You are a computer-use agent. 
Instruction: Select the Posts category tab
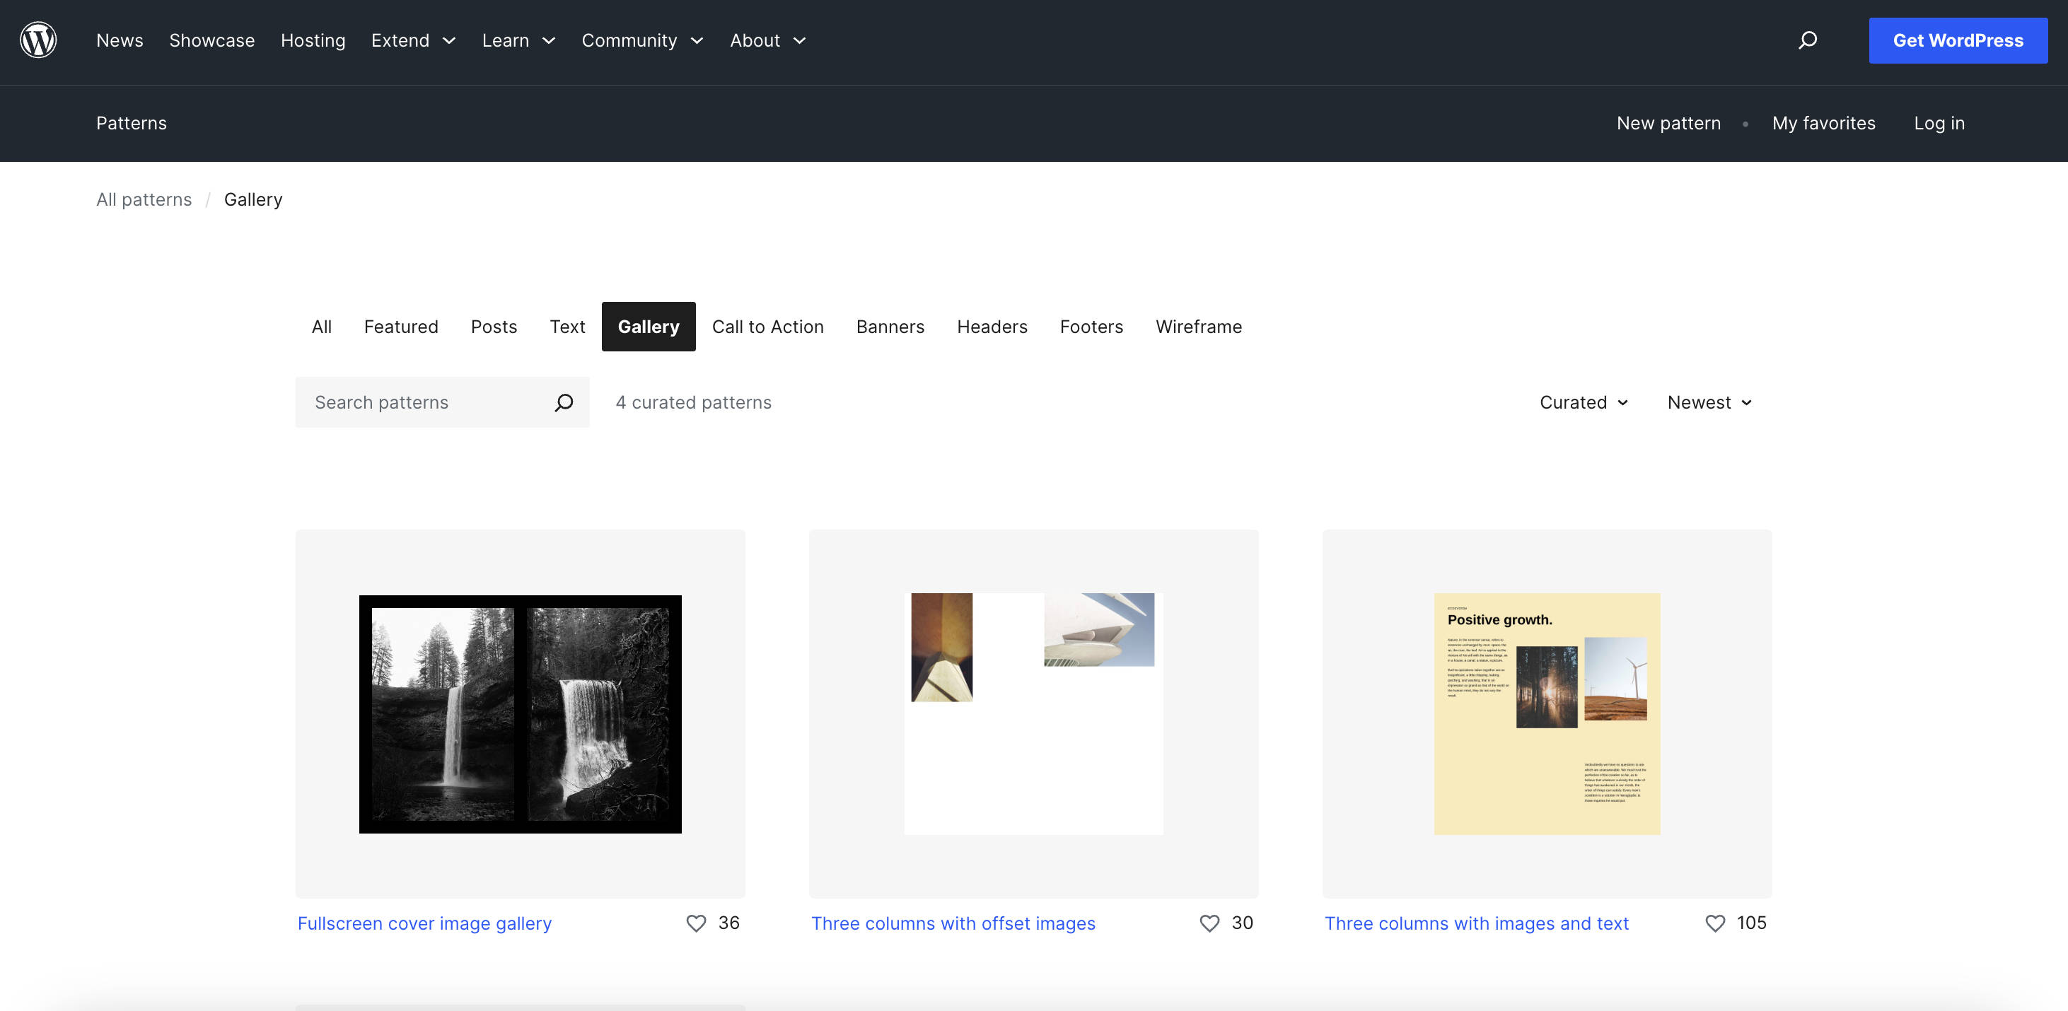coord(494,327)
